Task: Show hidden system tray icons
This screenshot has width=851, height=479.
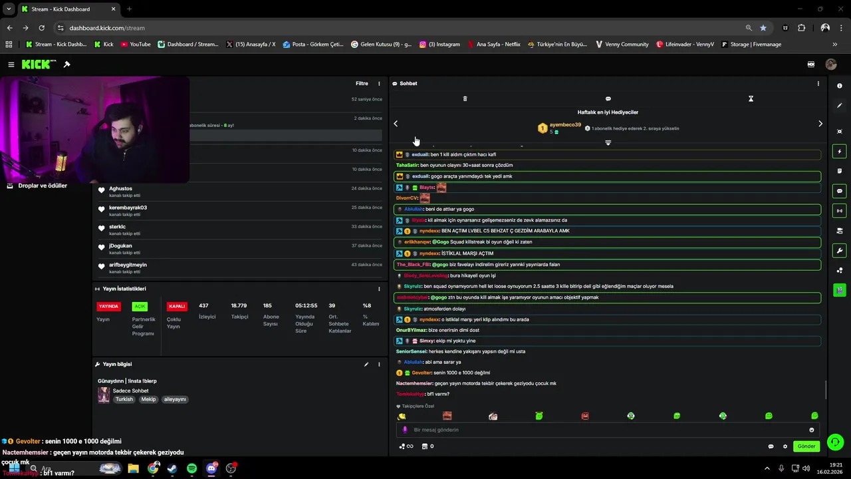Action: [767, 468]
